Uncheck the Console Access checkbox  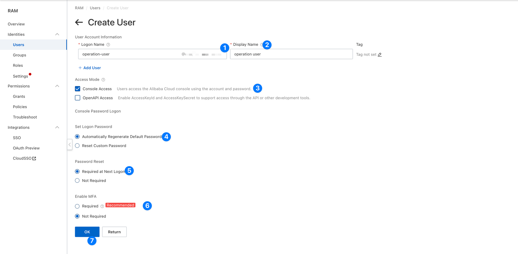point(77,89)
